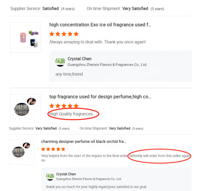Image resolution: width=202 pixels, height=191 pixels.
Task: Open the top fragrance design perfume title
Action: click(x=100, y=97)
